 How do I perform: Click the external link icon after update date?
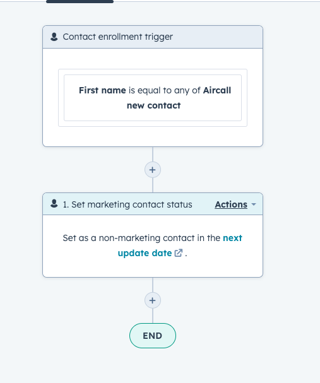click(x=179, y=253)
